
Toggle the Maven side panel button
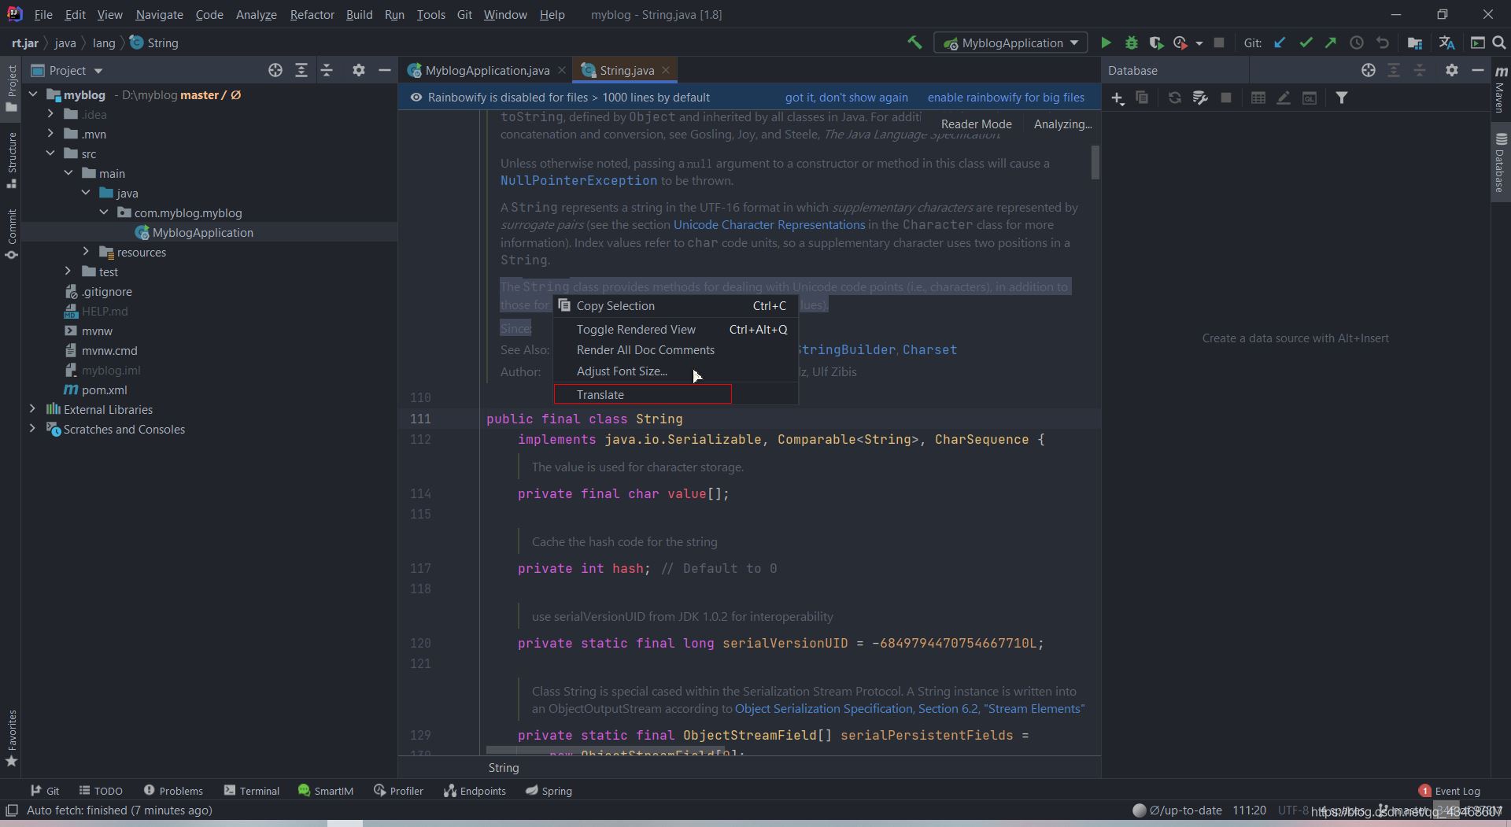point(1500,90)
